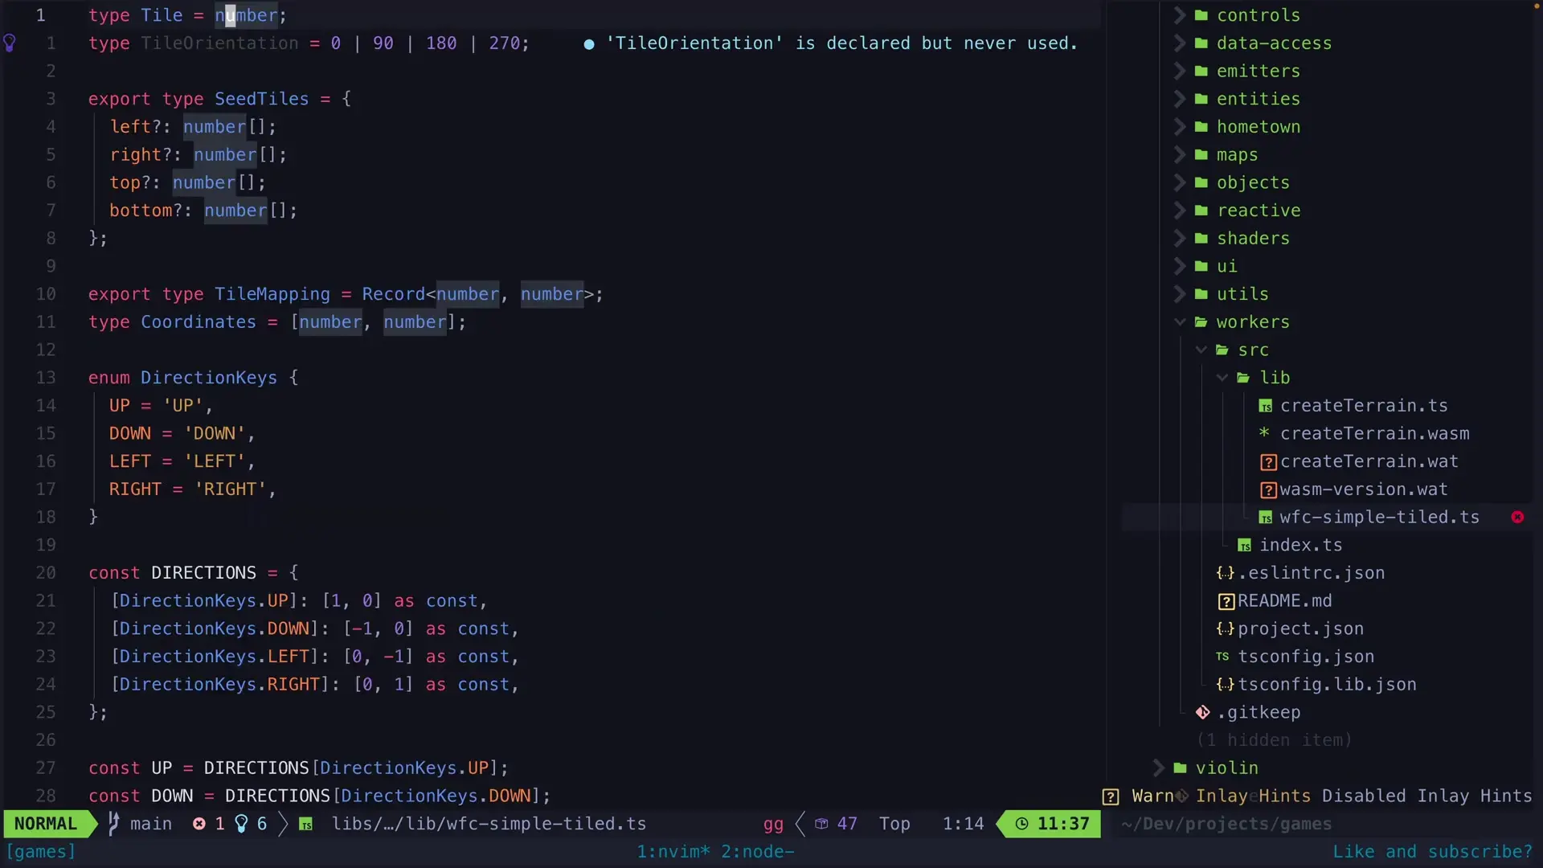Click the git icon beside .gitkeep
The width and height of the screenshot is (1543, 868).
(x=1202, y=713)
